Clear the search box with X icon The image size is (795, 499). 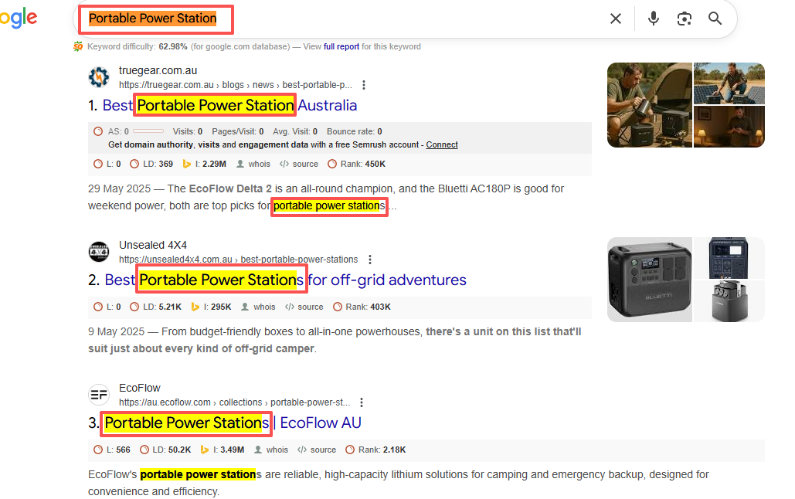tap(616, 19)
